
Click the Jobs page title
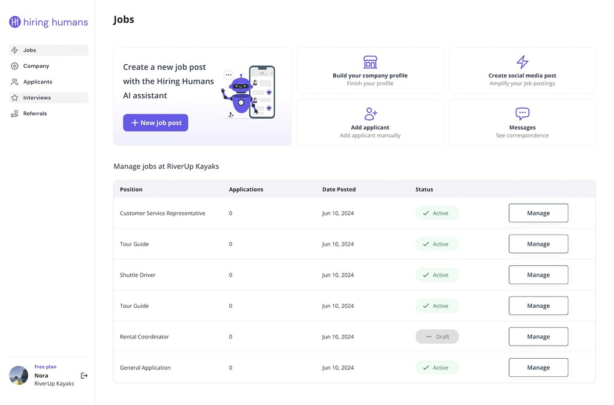tap(124, 20)
